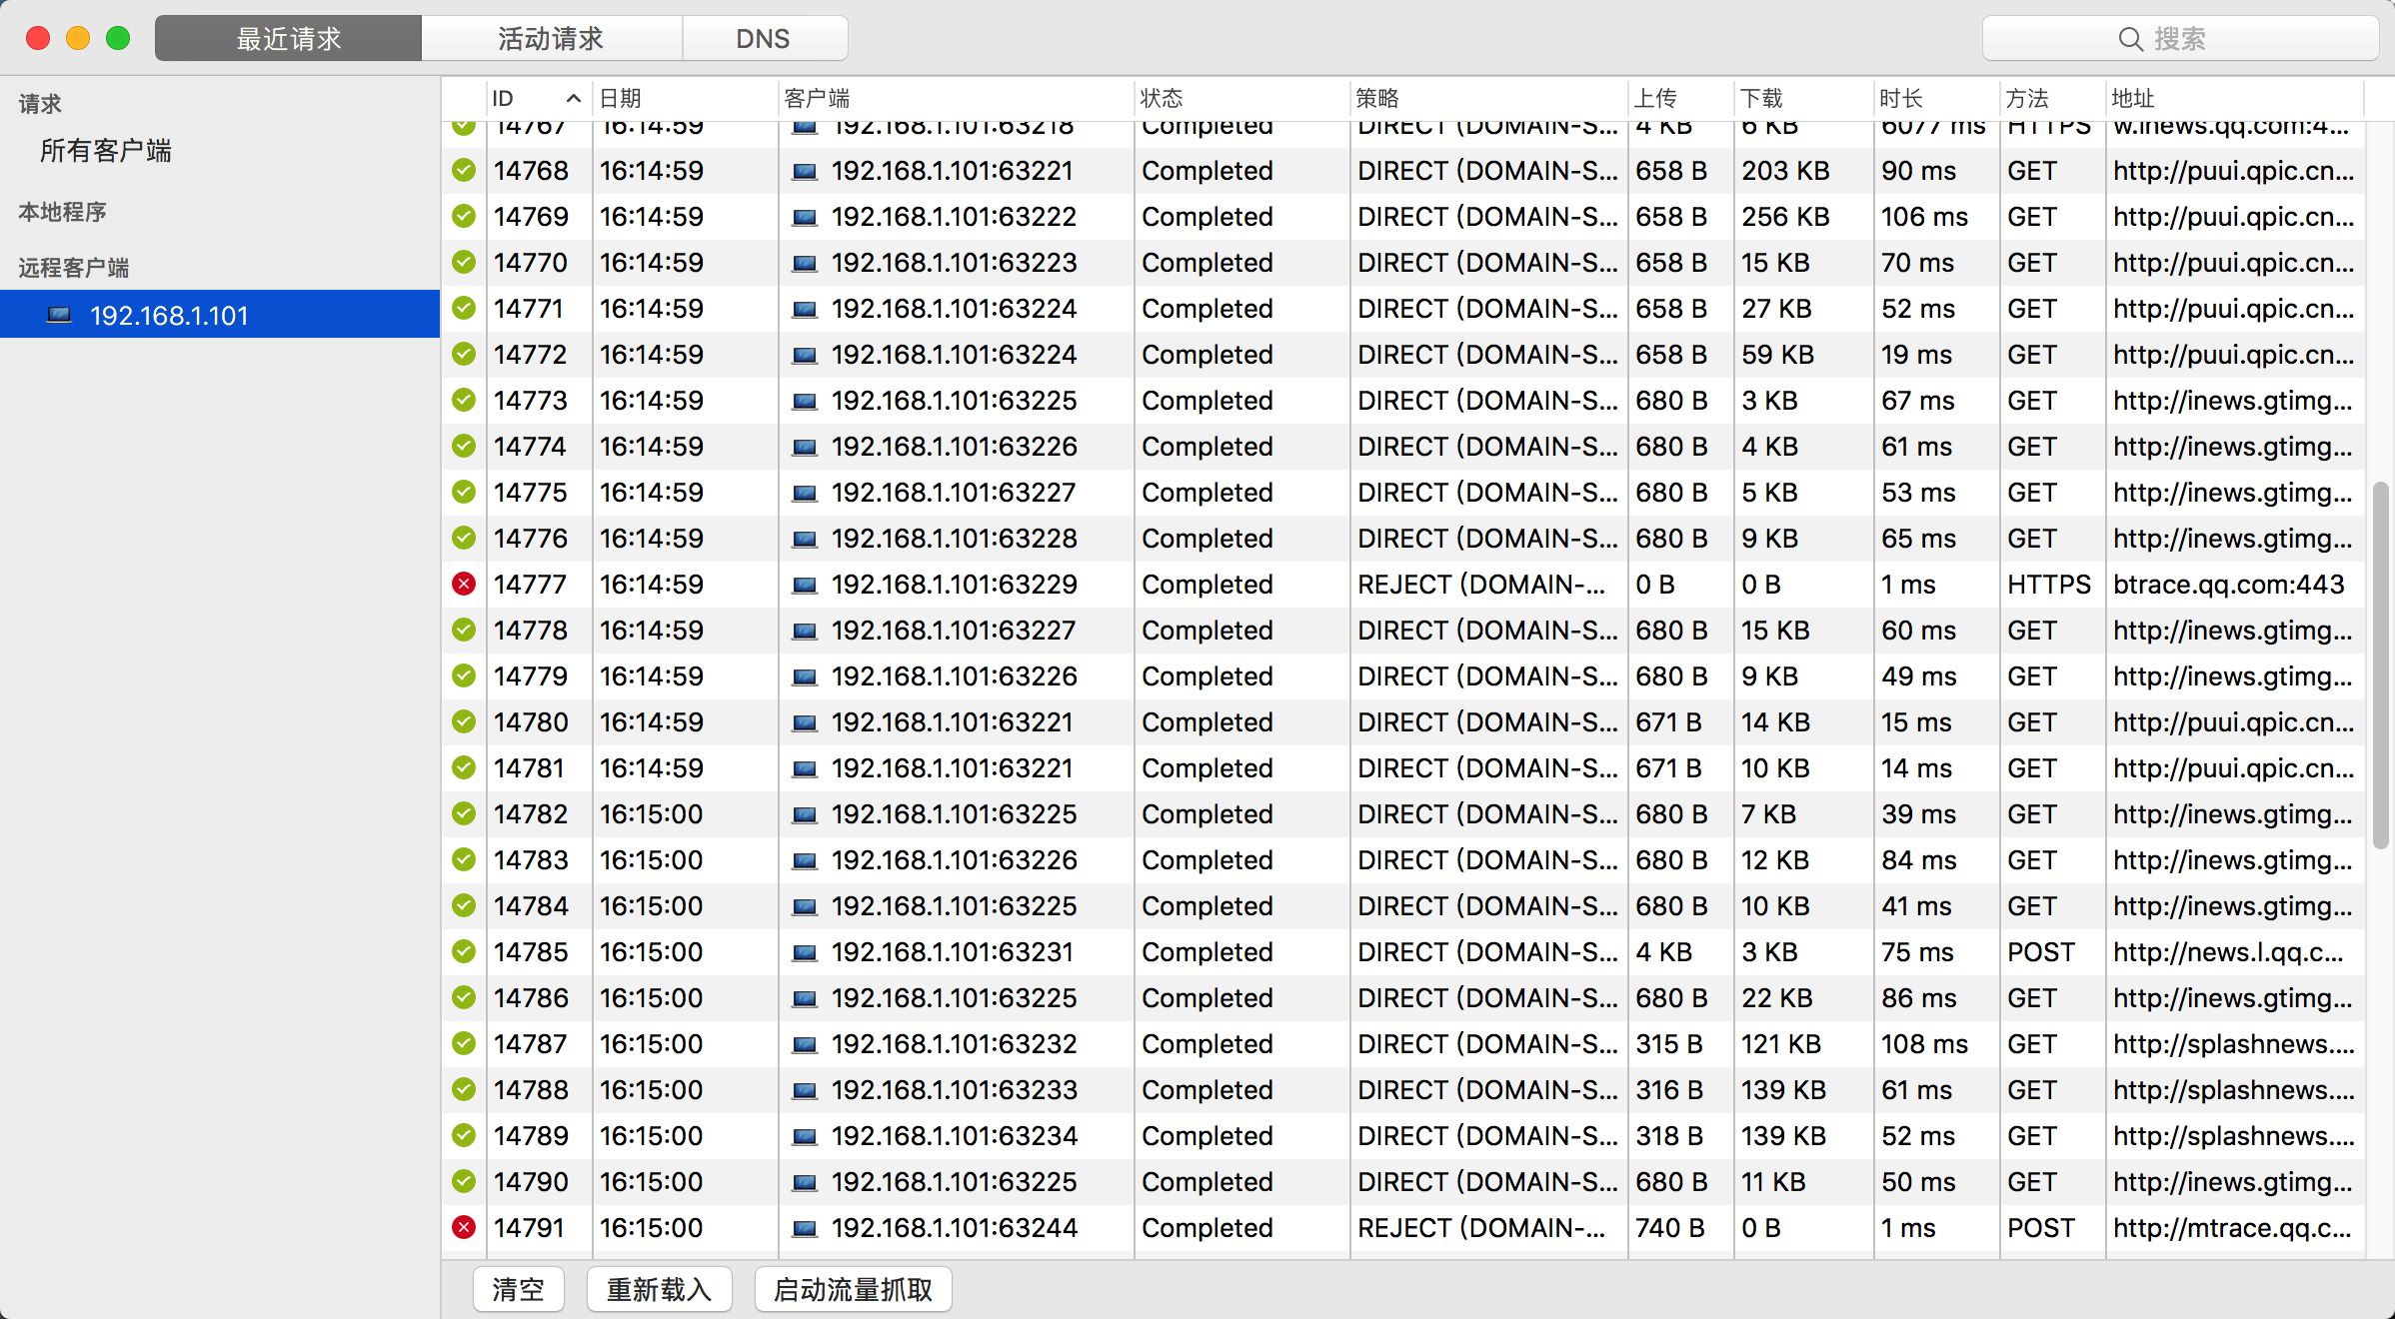Select the 最近请求 tab

pyautogui.click(x=288, y=38)
